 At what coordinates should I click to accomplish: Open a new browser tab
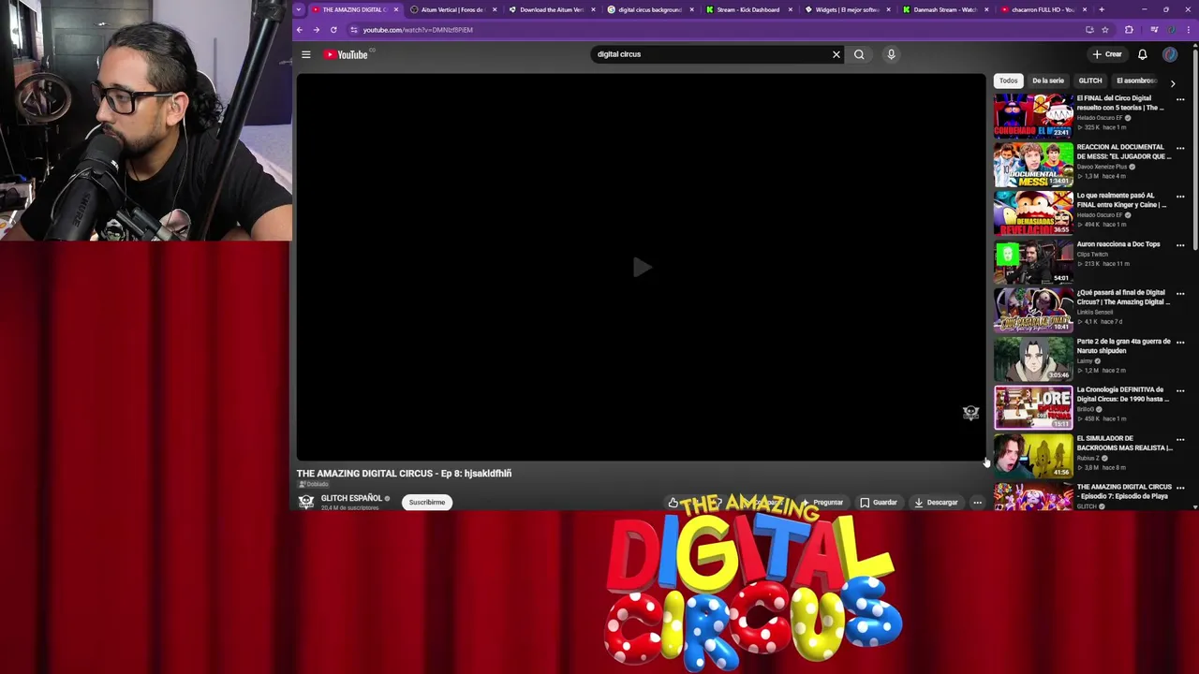[1101, 9]
